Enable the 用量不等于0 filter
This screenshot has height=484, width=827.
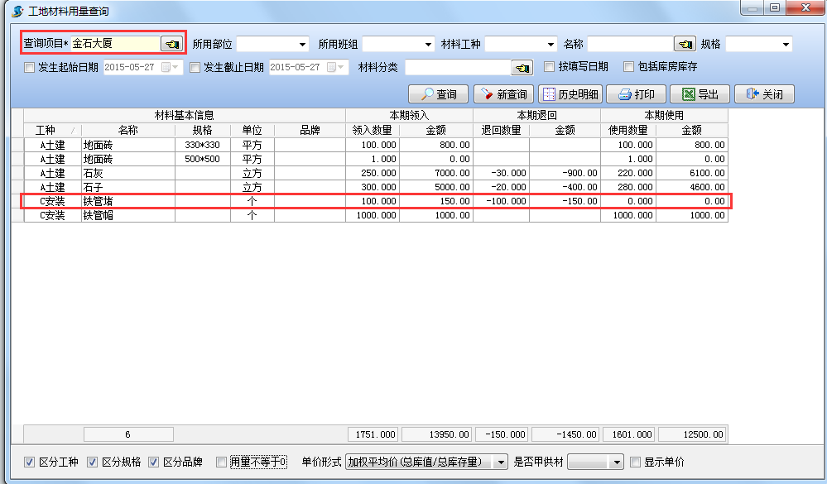[222, 462]
